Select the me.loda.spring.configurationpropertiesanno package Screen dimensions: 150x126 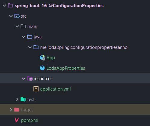(84, 47)
